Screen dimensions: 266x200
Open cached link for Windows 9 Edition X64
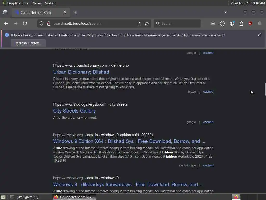point(208,165)
